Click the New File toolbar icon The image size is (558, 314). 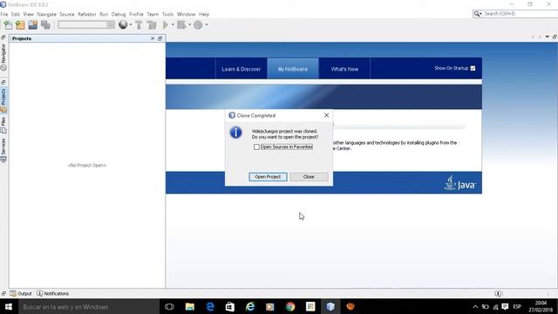point(8,25)
